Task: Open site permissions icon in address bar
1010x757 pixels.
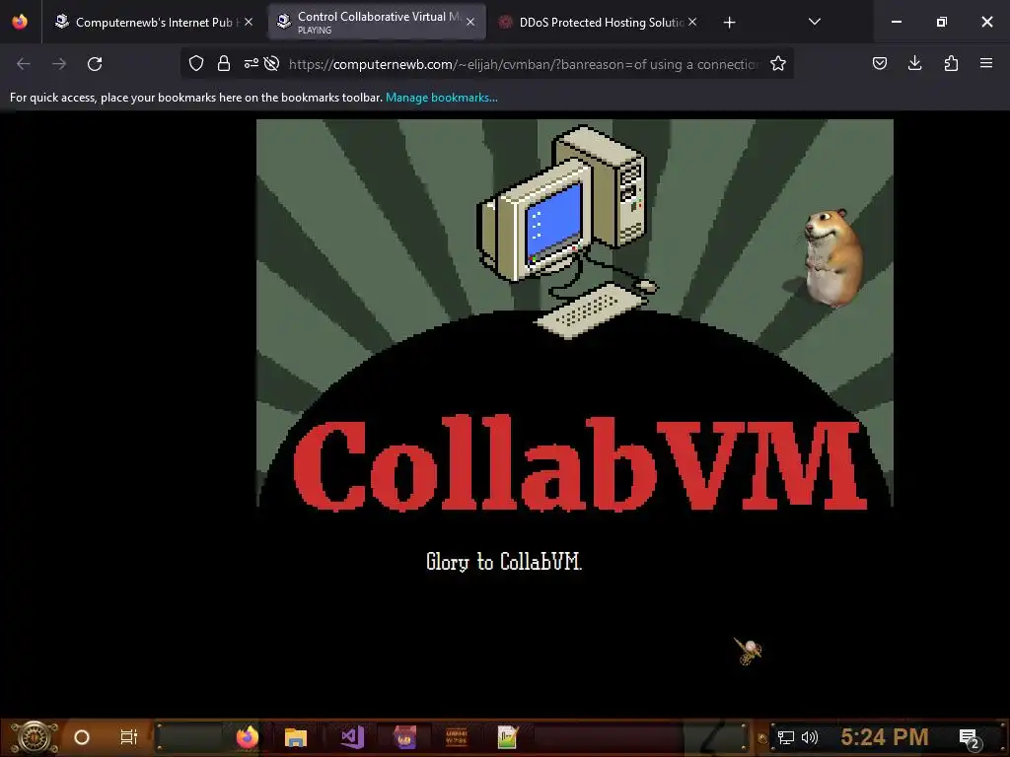Action: (252, 63)
